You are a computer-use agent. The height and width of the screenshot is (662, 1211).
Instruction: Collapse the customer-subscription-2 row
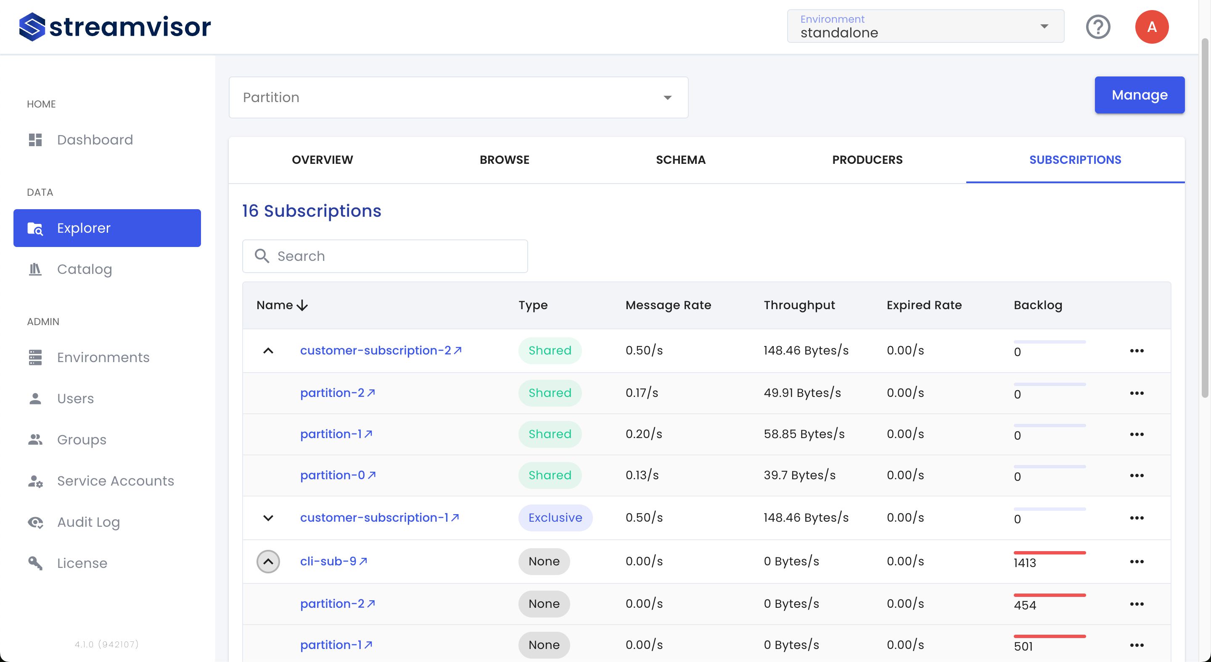(268, 351)
